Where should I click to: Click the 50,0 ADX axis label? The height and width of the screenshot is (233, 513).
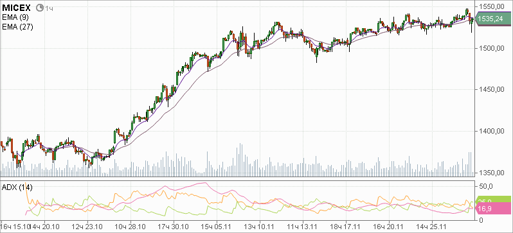[485, 186]
